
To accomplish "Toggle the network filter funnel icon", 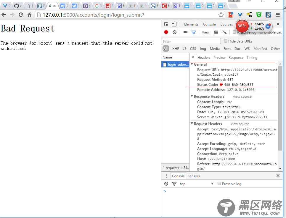I will [x=194, y=32].
